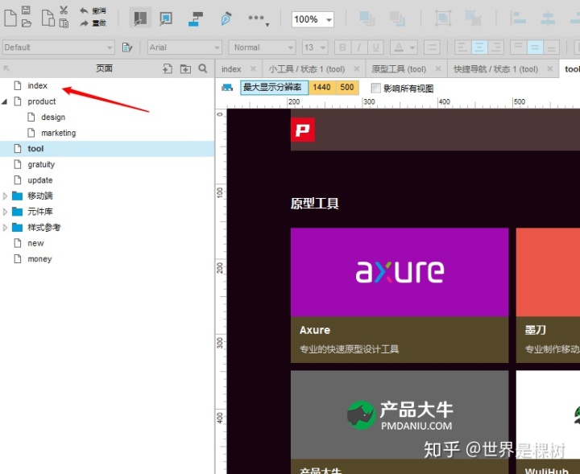Expand the 元件库 folder
Screen dimensions: 580x474
(x=5, y=212)
